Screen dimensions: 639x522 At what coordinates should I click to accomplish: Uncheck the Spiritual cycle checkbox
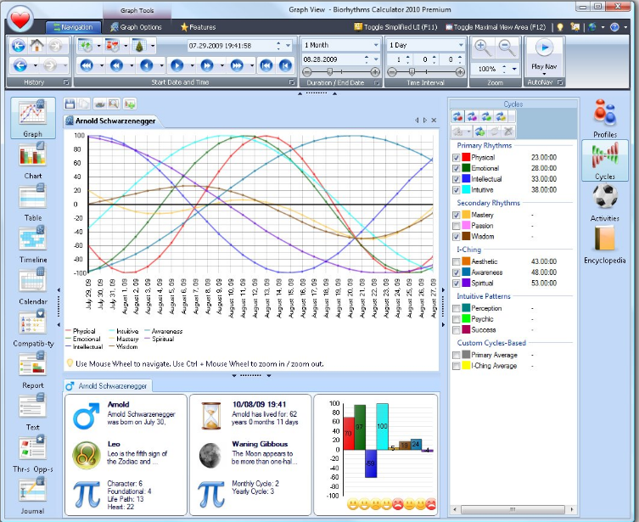(x=457, y=283)
